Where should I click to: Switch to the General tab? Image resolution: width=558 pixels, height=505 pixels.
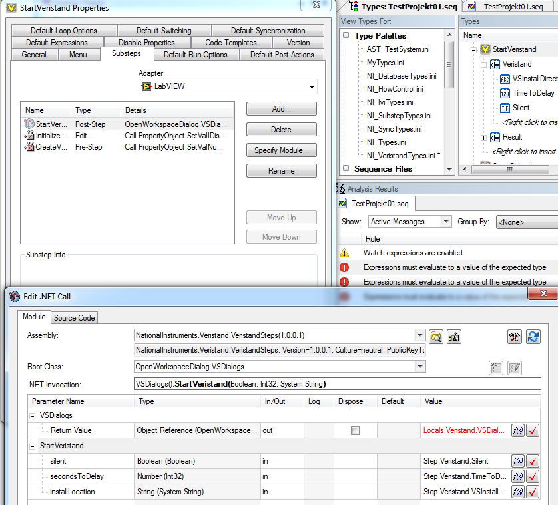point(34,55)
